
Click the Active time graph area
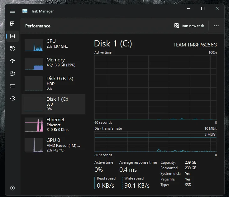tap(155, 87)
